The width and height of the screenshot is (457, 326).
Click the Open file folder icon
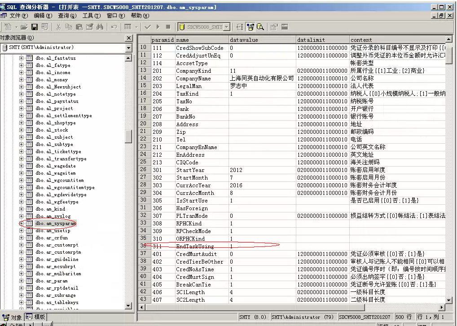[x=24, y=27]
